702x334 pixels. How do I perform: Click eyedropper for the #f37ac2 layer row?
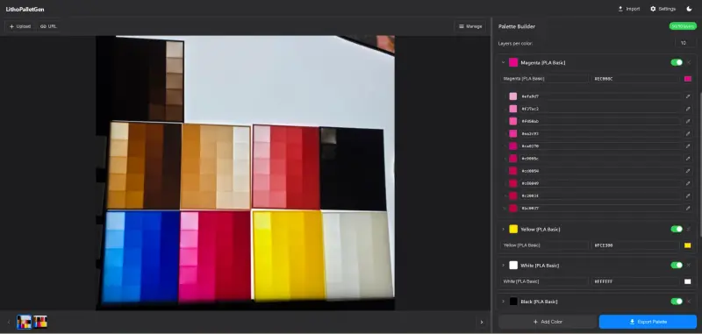pos(688,109)
